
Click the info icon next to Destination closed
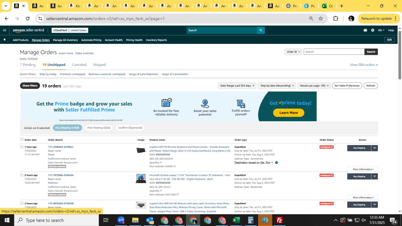click(276, 163)
